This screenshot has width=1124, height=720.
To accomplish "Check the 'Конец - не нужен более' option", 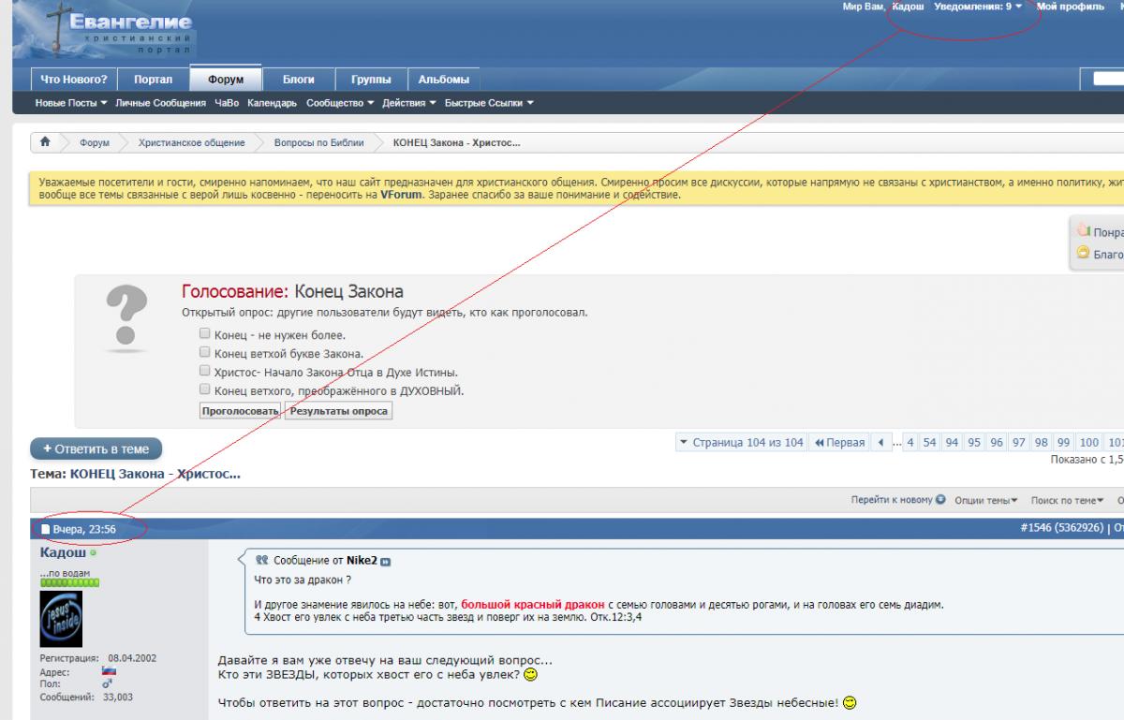I will pos(205,334).
